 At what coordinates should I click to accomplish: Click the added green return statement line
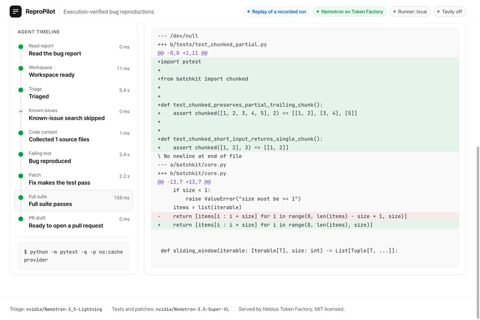[x=305, y=225]
